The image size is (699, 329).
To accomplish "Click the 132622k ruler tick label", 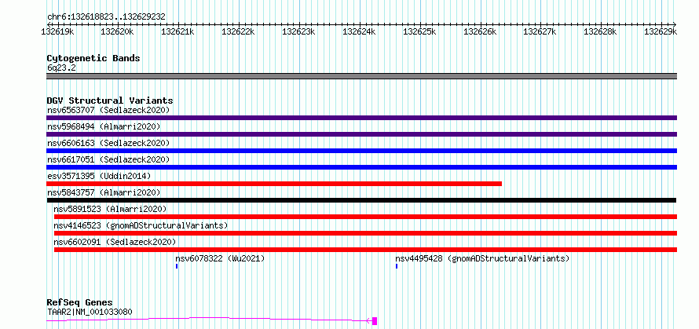I will click(x=239, y=31).
